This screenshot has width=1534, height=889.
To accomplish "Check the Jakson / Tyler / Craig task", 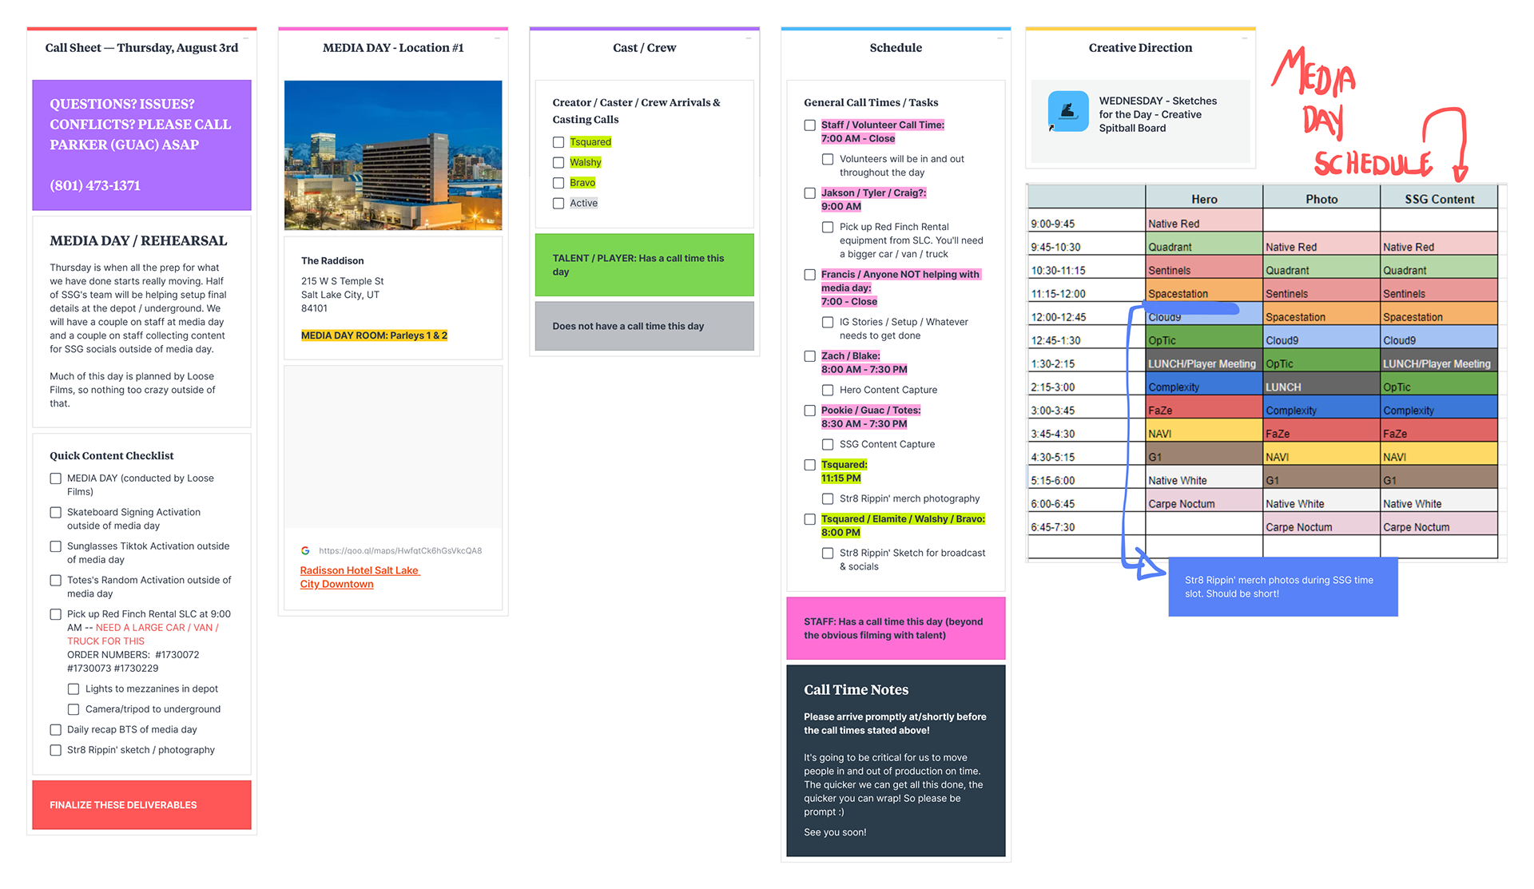I will [x=809, y=193].
